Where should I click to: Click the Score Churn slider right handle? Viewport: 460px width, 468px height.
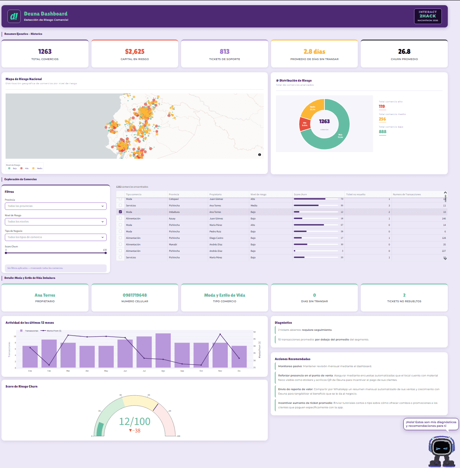(106, 253)
